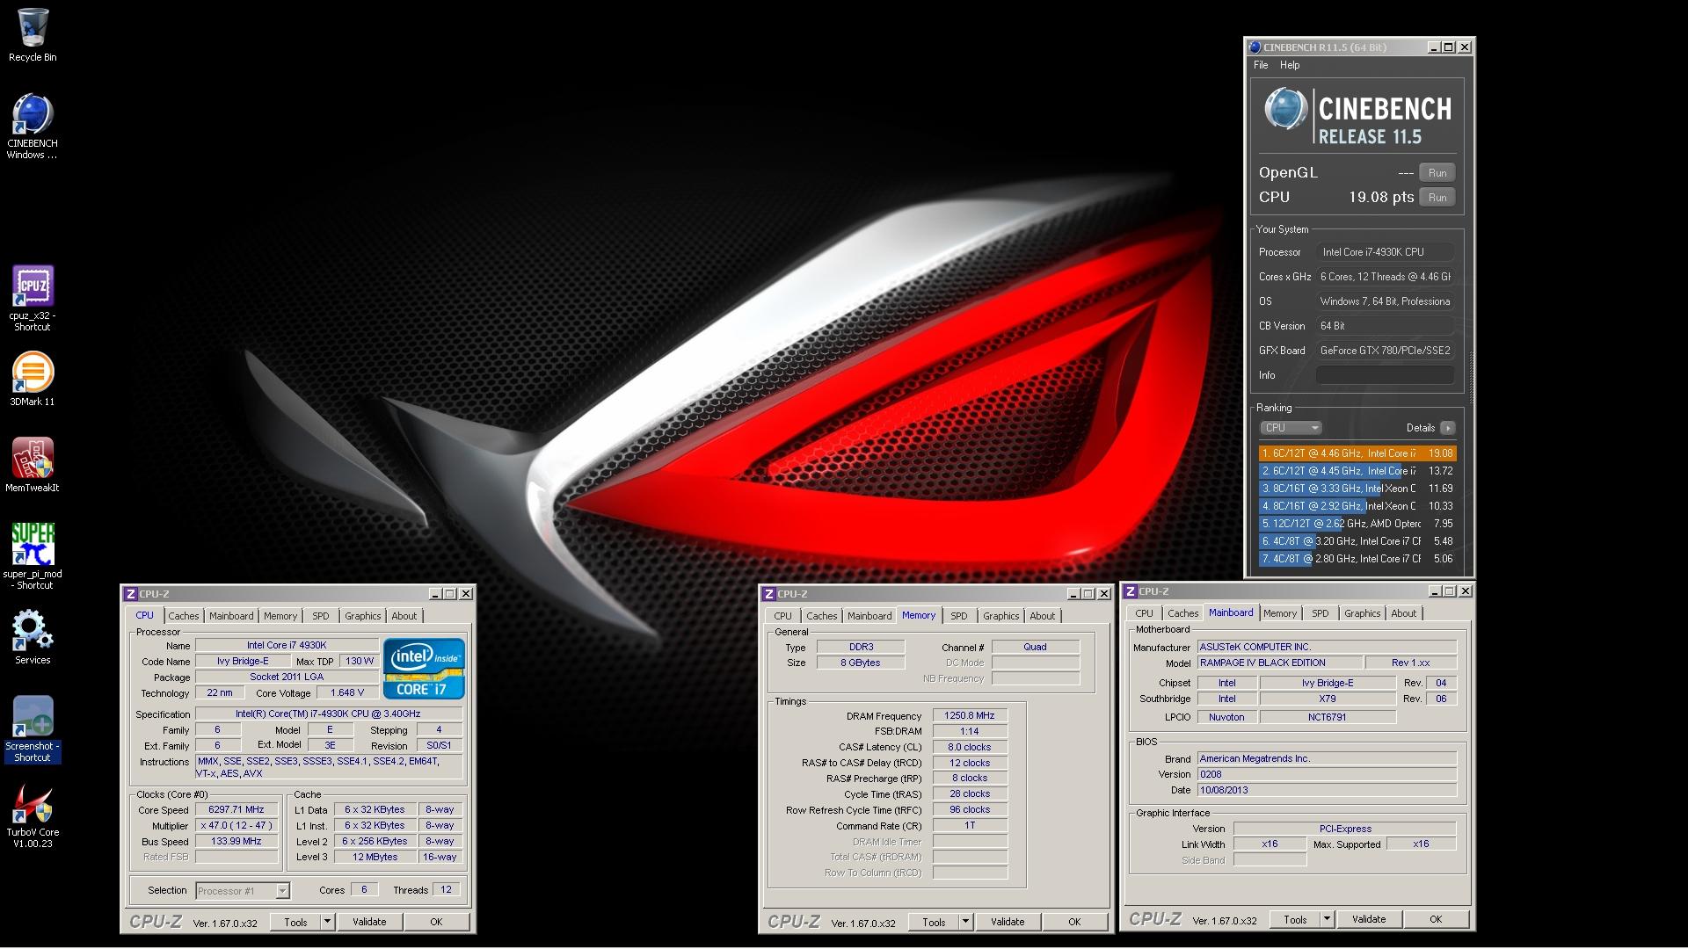
Task: Click Validate in Mainboard window
Action: 1369,919
